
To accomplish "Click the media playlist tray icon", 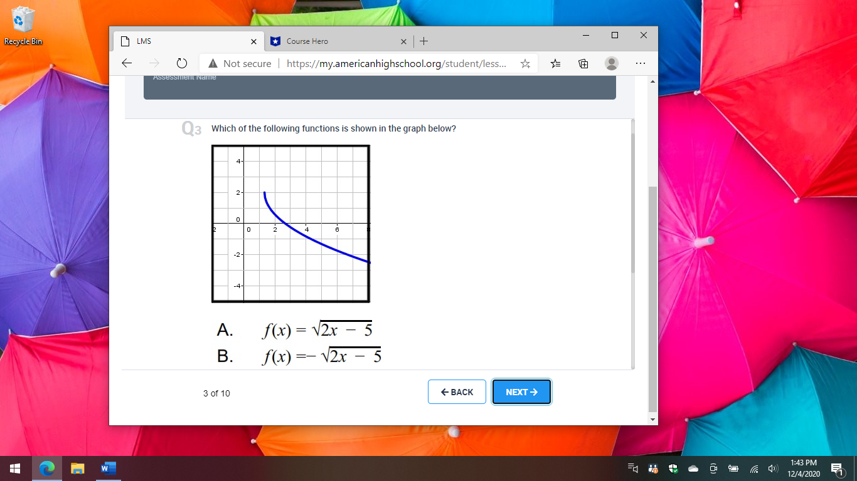I will [x=633, y=468].
